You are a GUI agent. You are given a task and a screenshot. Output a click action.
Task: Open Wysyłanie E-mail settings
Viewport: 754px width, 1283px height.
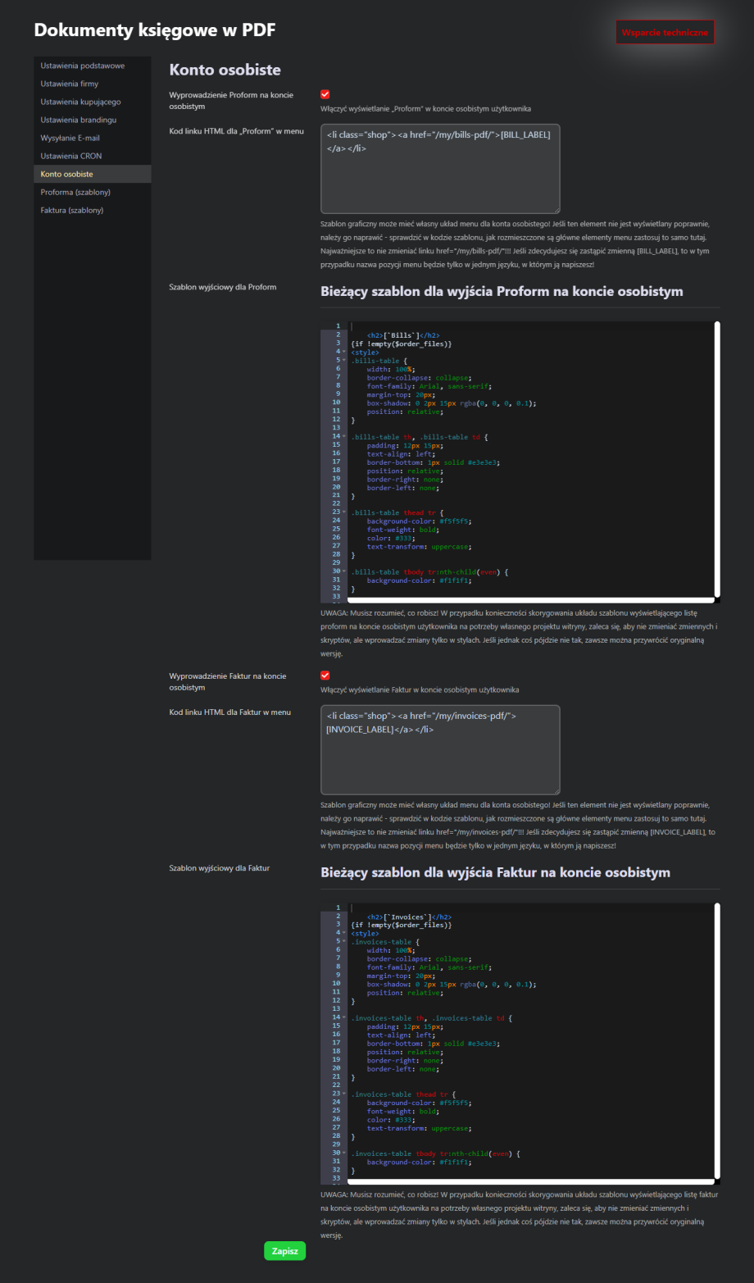click(x=70, y=138)
